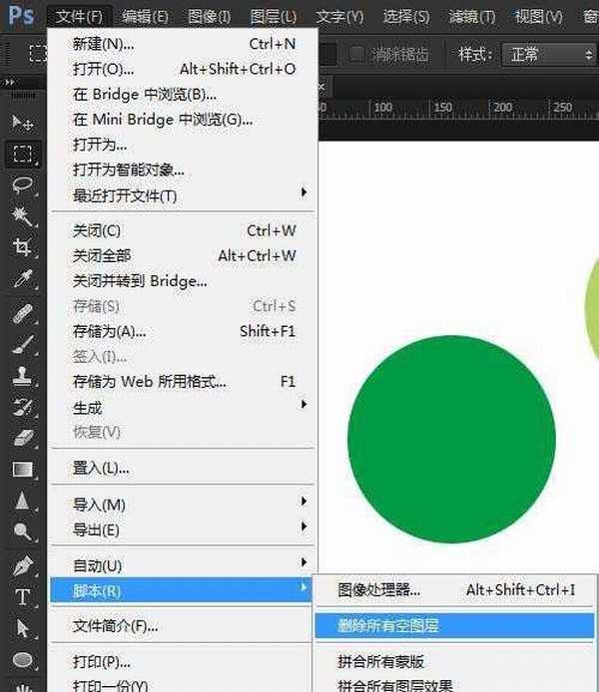Image resolution: width=599 pixels, height=692 pixels.
Task: Choose 打开为智能对象...
Action: tap(183, 170)
